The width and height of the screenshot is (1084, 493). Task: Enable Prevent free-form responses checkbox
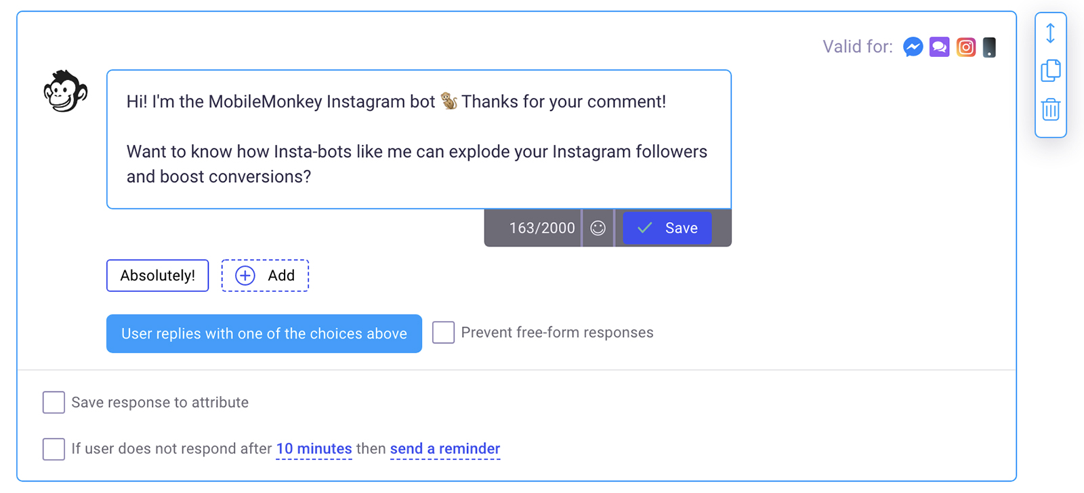coord(443,333)
